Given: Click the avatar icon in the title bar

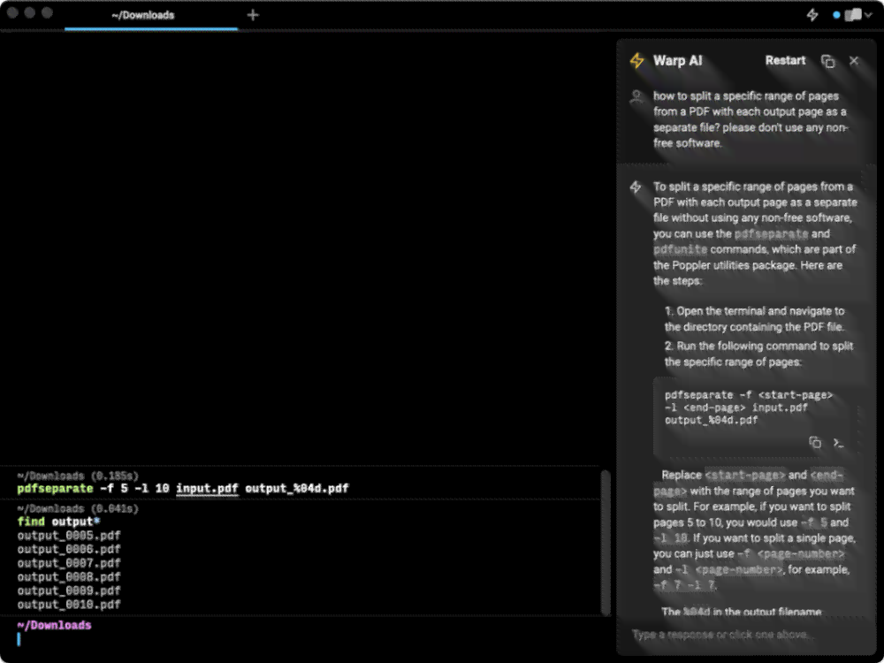Looking at the screenshot, I should point(853,15).
